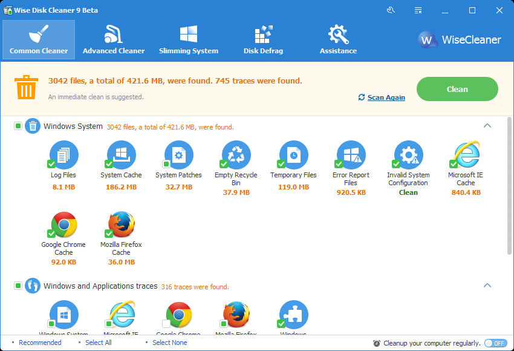The height and width of the screenshot is (351, 514).
Task: Click the 119.0 MB size value
Action: pyautogui.click(x=294, y=187)
